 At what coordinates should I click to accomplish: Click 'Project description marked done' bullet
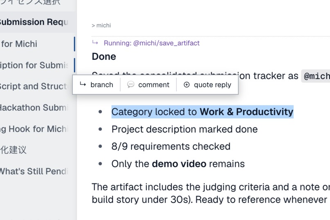click(x=184, y=129)
